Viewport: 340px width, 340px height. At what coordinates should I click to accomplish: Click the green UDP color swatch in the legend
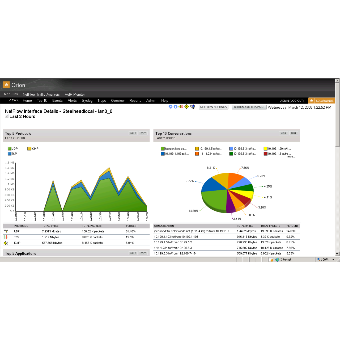click(x=9, y=148)
